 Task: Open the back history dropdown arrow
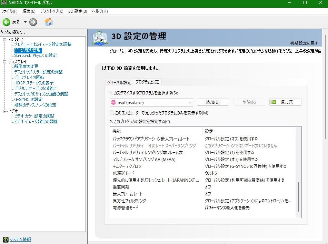[x=25, y=22]
